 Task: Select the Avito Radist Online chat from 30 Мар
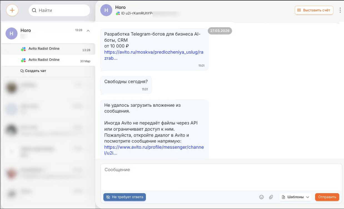48,60
